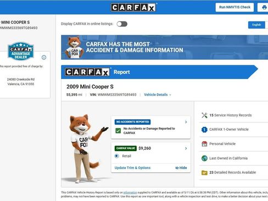This screenshot has height=201, width=268.
Task: Click the wrench Service History Records icon
Action: coord(204,115)
